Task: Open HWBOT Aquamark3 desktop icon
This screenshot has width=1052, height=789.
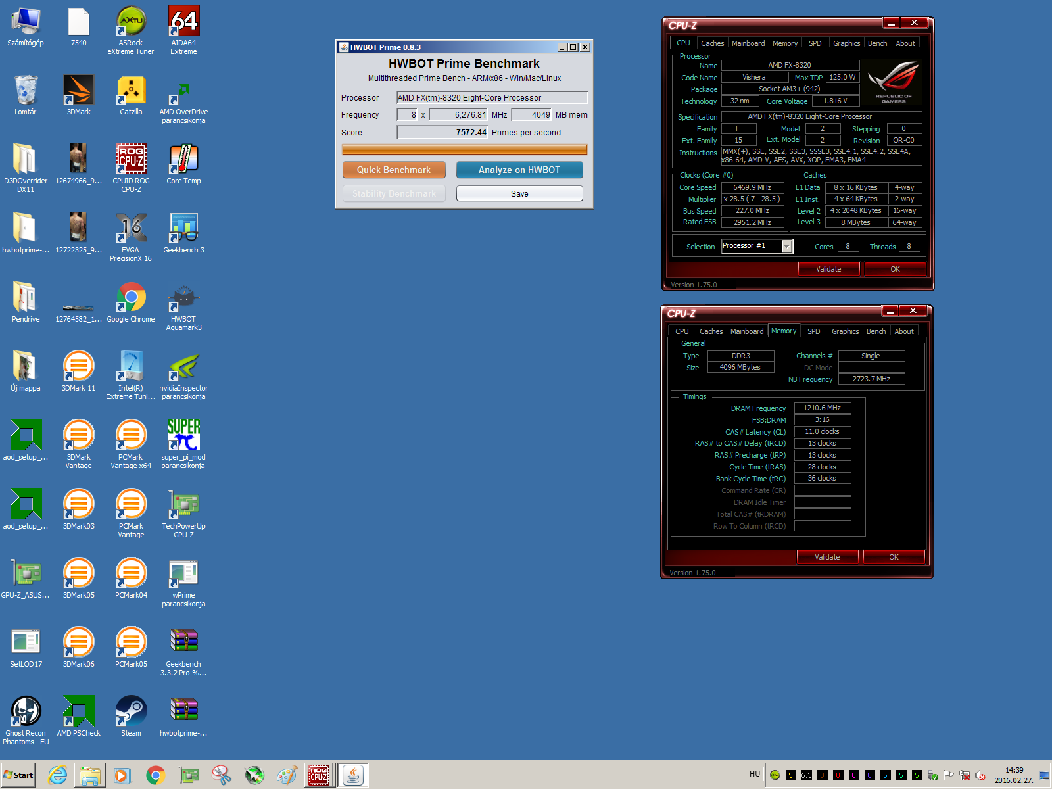Action: click(183, 306)
